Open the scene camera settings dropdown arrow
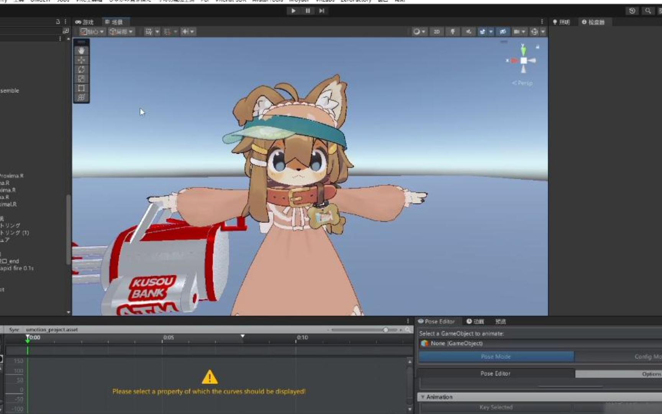Screen dimensions: 662x414 524,32
